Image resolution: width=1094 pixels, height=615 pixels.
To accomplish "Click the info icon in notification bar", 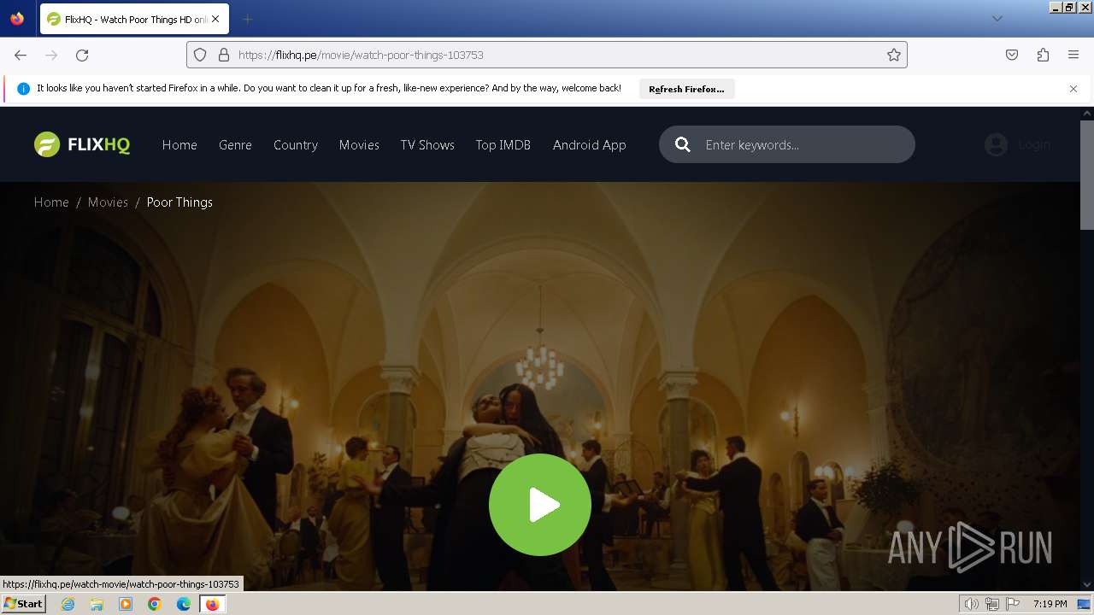I will [23, 89].
